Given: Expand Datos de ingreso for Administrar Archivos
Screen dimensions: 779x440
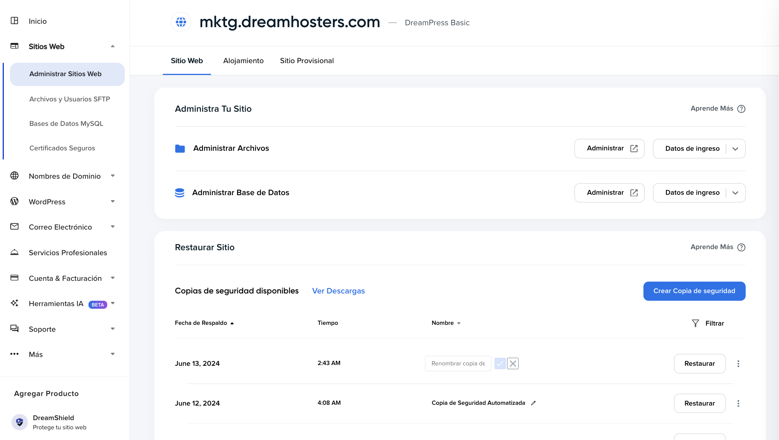Looking at the screenshot, I should (735, 149).
